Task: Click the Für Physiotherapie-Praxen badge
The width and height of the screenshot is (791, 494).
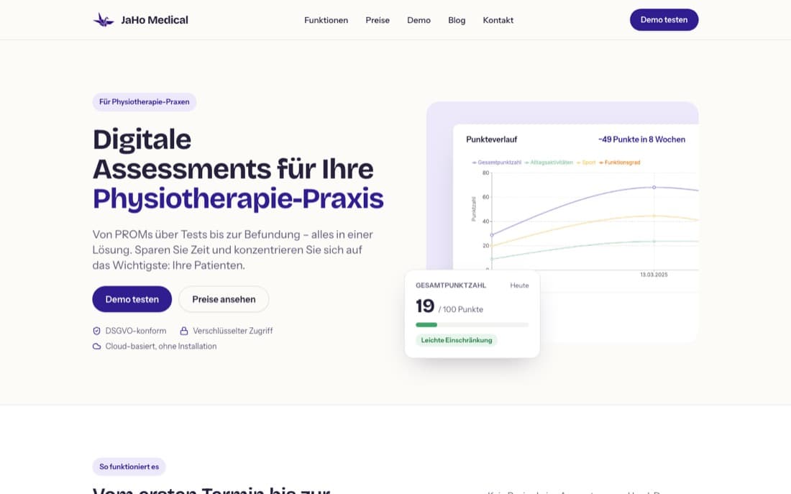Action: (145, 102)
